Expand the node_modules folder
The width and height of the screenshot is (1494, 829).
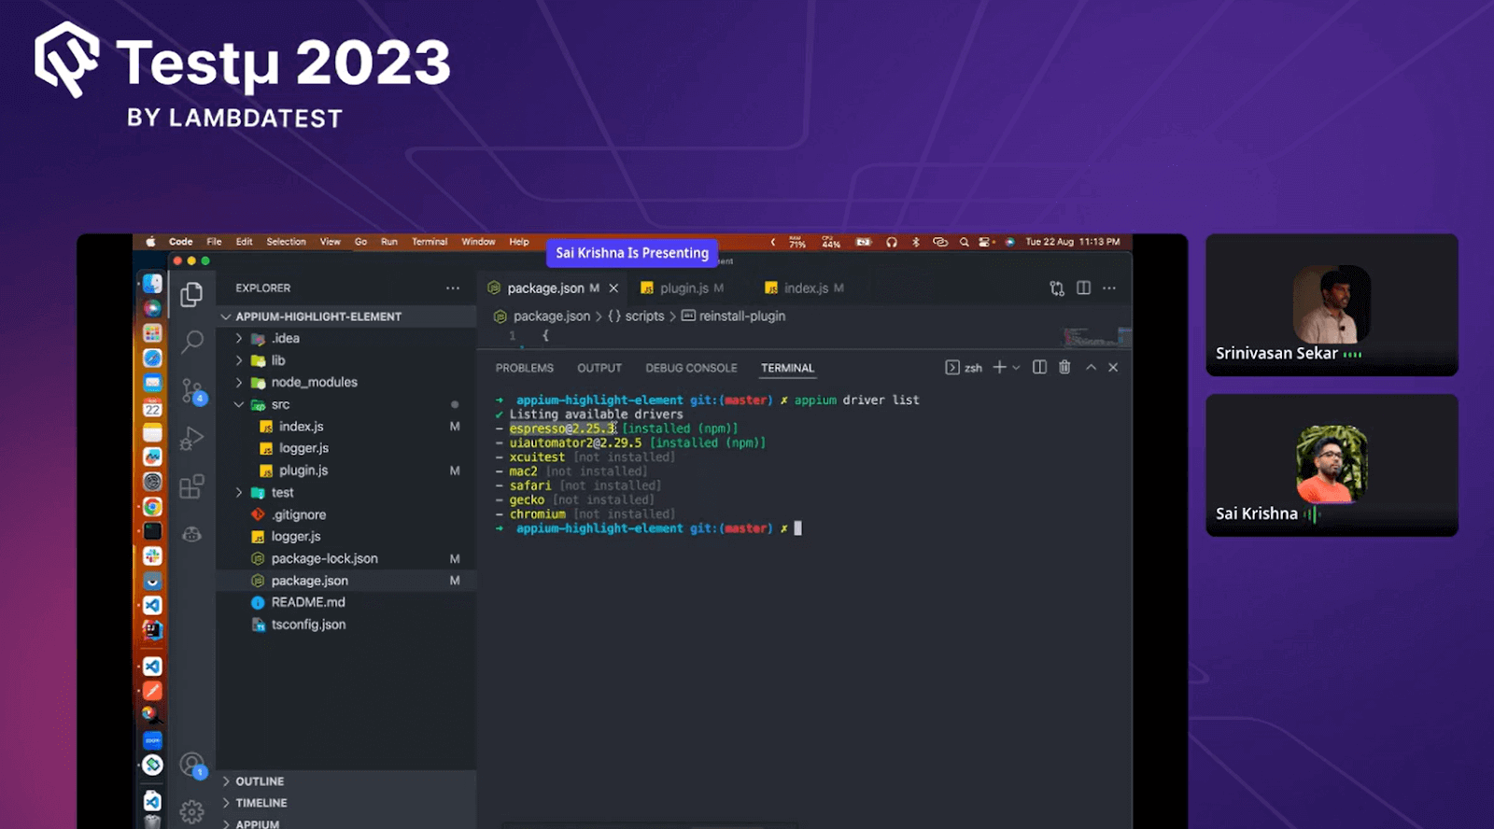pos(314,383)
